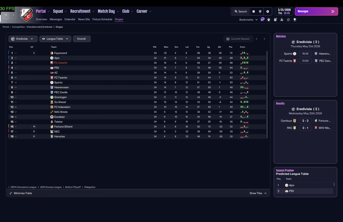Open the RKC 2 - 1 result score
343x222 pixels.
(305, 128)
